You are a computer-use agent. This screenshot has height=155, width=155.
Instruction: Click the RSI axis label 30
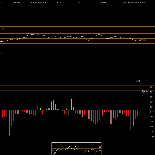pos(2,46)
